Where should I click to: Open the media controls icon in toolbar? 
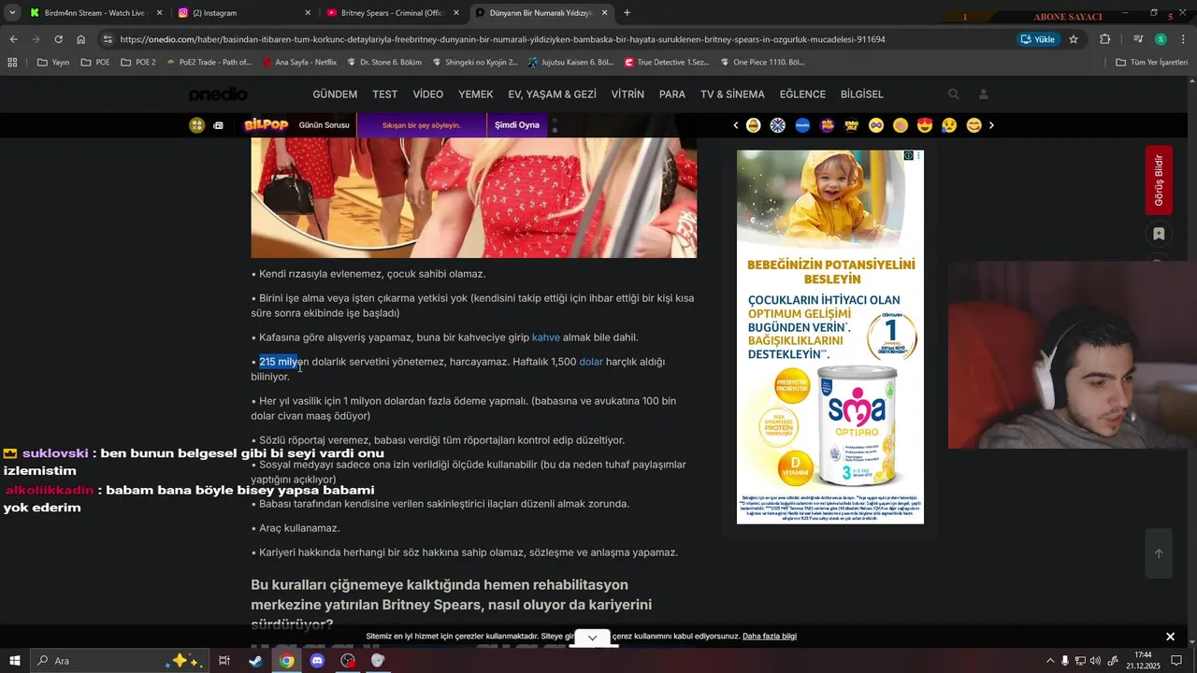click(x=1138, y=39)
